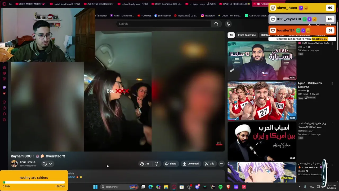
Task: Dislike the Rayna fi BOU video
Action: pos(157,164)
